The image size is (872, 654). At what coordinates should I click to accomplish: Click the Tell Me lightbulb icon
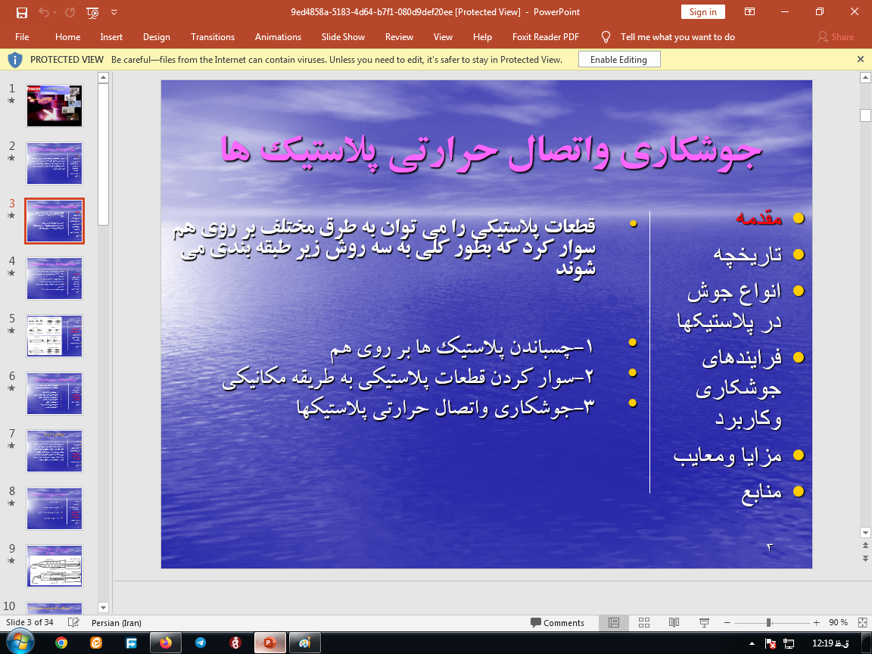pyautogui.click(x=605, y=36)
